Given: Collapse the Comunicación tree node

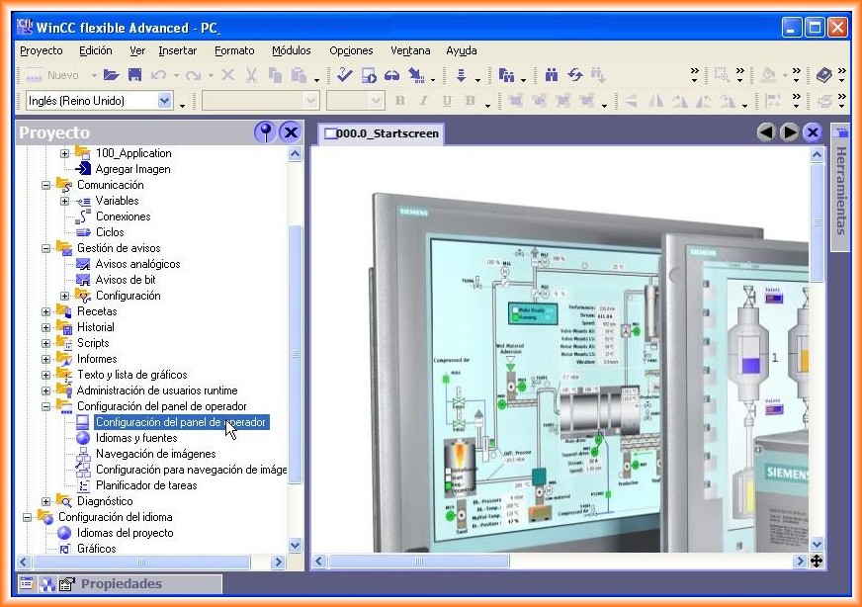Looking at the screenshot, I should (x=46, y=185).
